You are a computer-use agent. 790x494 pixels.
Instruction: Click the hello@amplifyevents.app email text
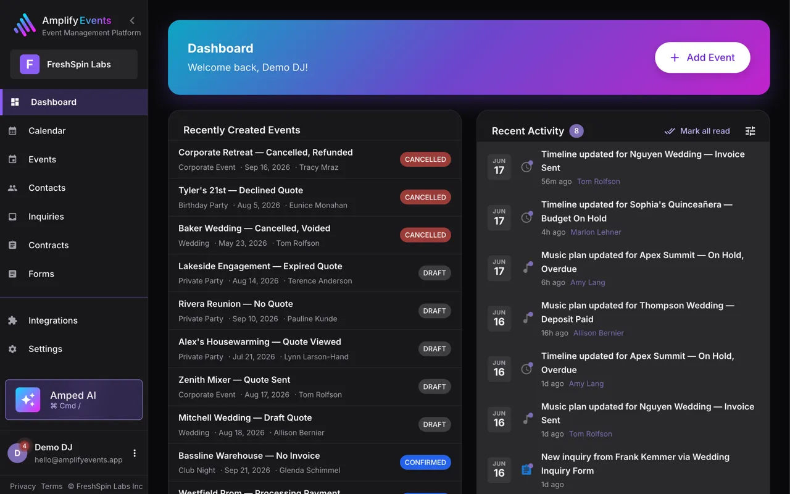tap(78, 460)
